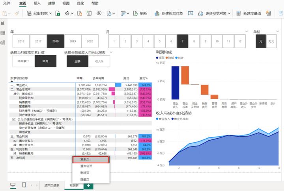Screen dimensions: 284x191
Task: Choose 重命名页 from context menu
Action: pyautogui.click(x=91, y=166)
